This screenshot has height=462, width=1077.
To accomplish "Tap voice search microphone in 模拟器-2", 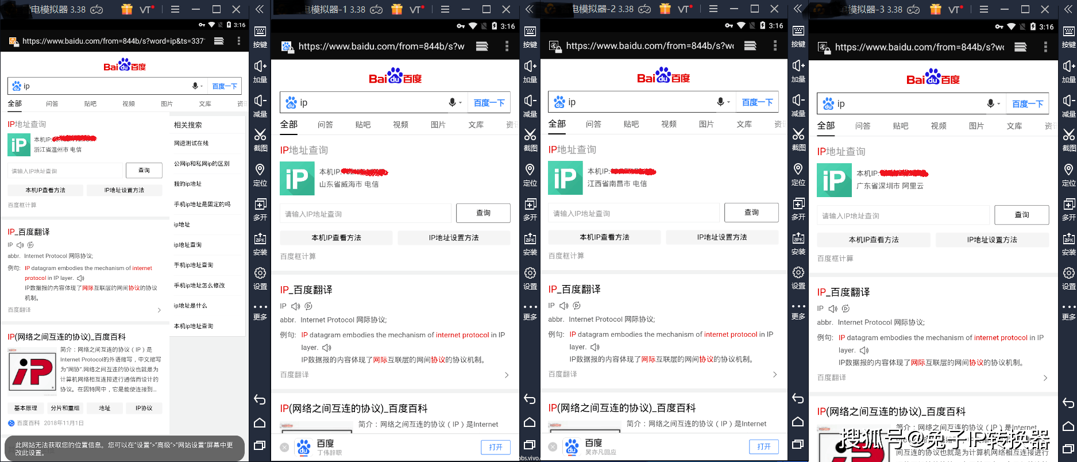I will point(720,102).
